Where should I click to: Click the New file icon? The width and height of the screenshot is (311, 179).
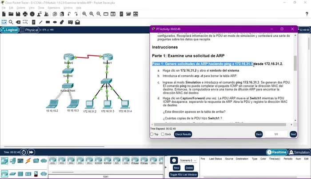[4, 14]
